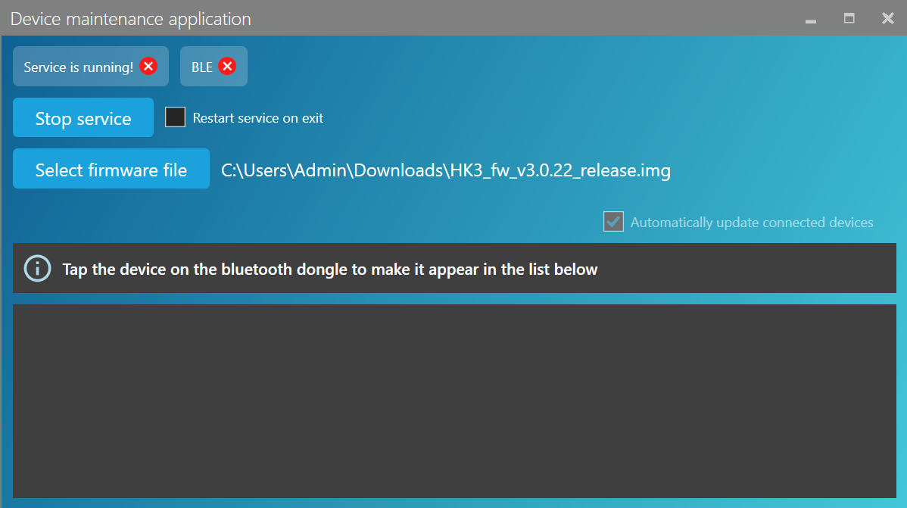
Task: Click the Tap the device on bluetooth dongle message
Action: pyautogui.click(x=329, y=270)
